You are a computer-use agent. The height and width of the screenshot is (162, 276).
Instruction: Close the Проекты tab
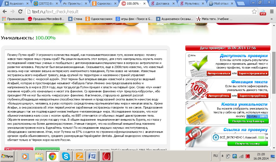(86, 3)
